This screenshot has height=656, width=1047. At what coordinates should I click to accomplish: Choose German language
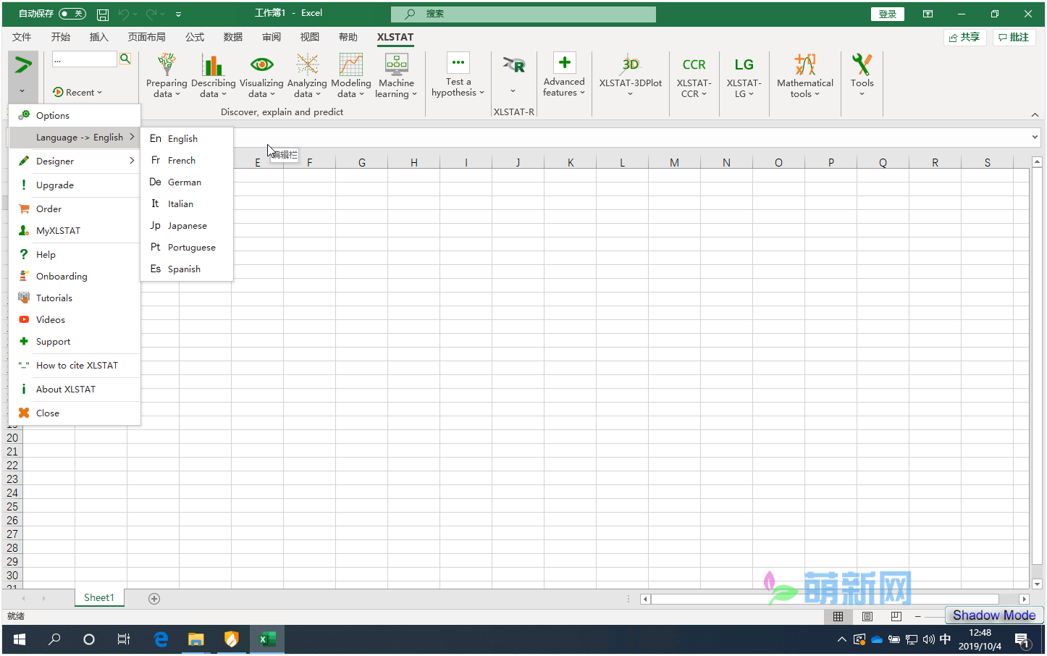pos(187,182)
